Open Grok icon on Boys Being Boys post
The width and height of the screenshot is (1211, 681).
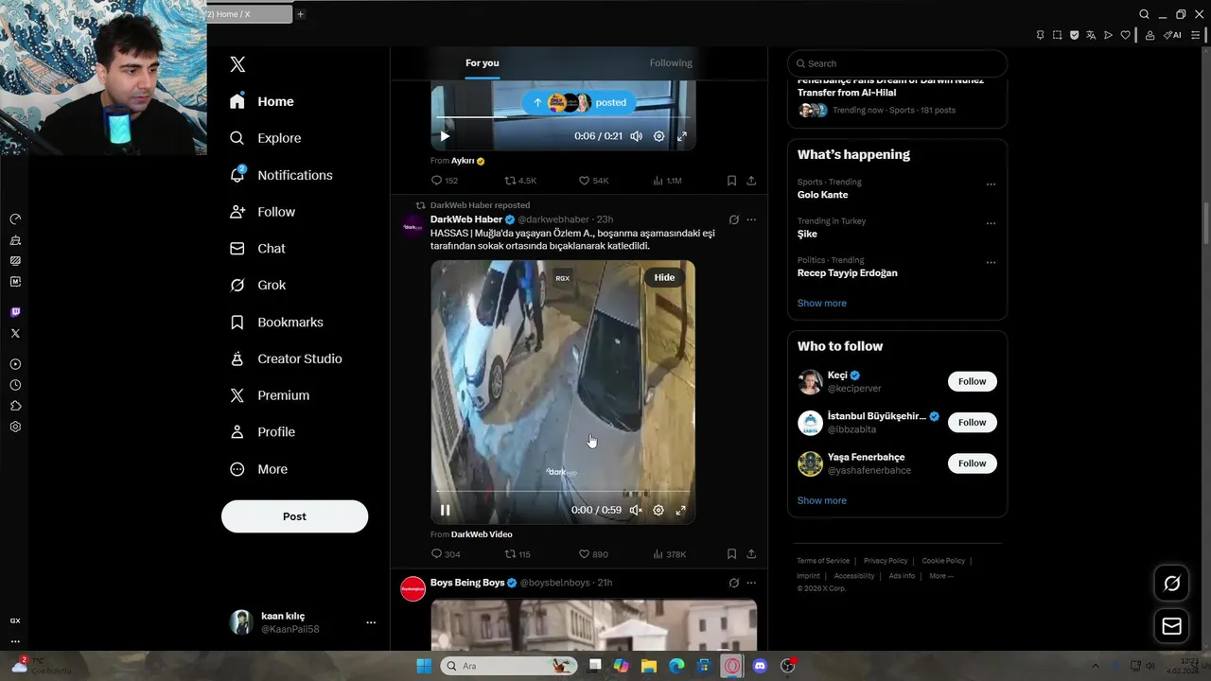(733, 583)
